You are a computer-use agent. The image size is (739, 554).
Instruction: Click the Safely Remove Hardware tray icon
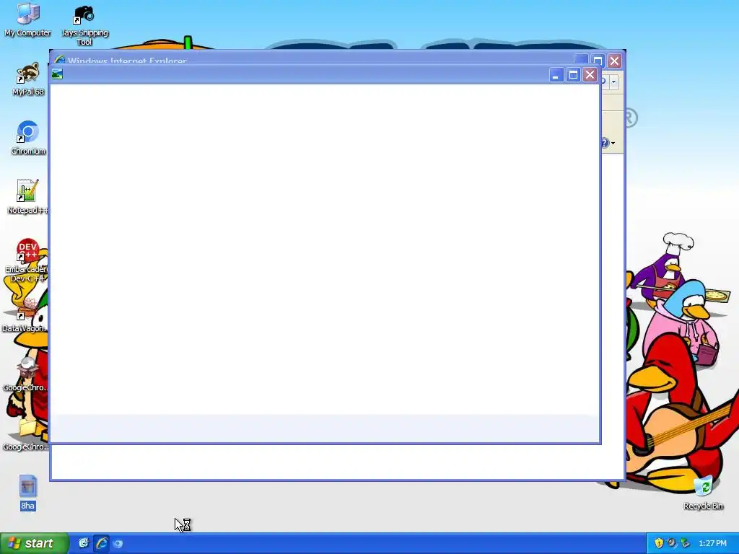coord(686,543)
